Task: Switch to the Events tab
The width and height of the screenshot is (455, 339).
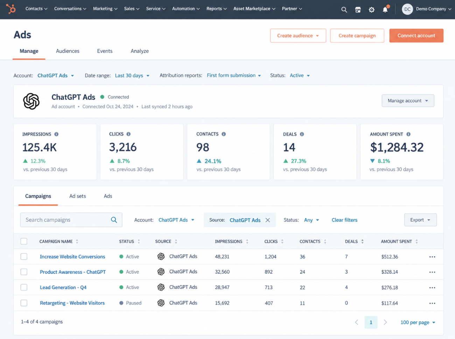Action: [105, 51]
